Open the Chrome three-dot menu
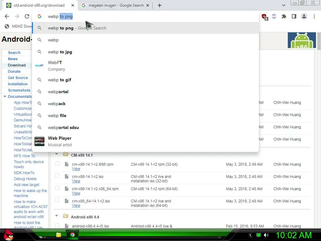 click(x=314, y=16)
